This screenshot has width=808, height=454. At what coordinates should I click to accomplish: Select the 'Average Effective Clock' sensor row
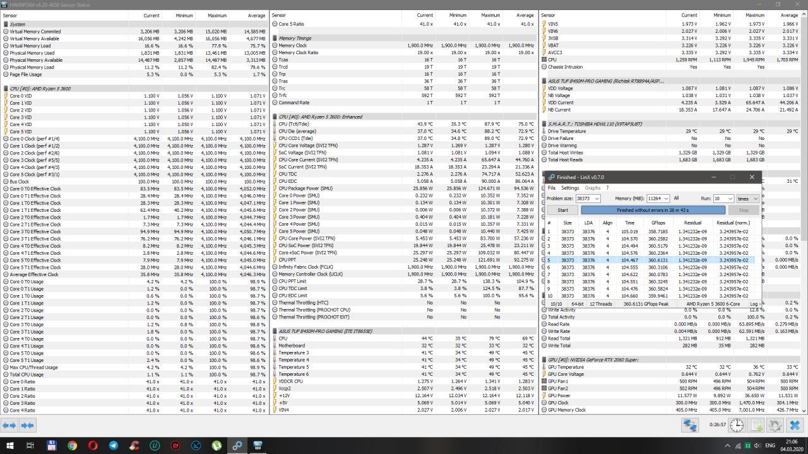(135, 274)
